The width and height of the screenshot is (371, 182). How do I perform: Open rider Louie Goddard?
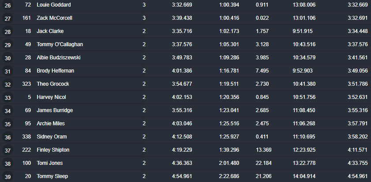(x=54, y=5)
